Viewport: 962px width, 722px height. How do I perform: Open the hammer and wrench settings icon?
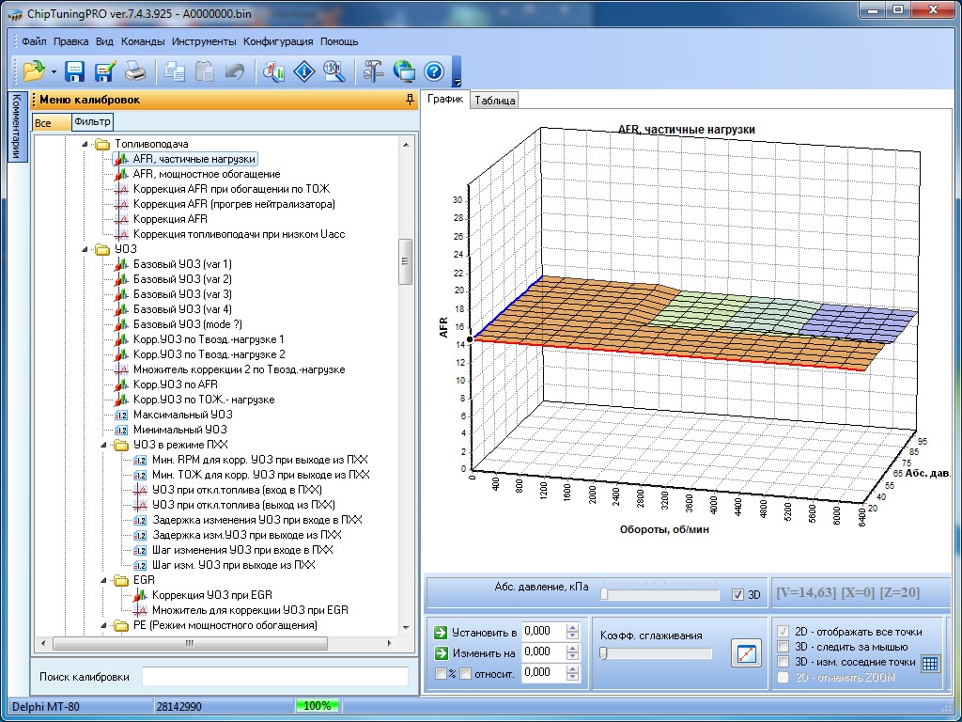click(x=373, y=71)
